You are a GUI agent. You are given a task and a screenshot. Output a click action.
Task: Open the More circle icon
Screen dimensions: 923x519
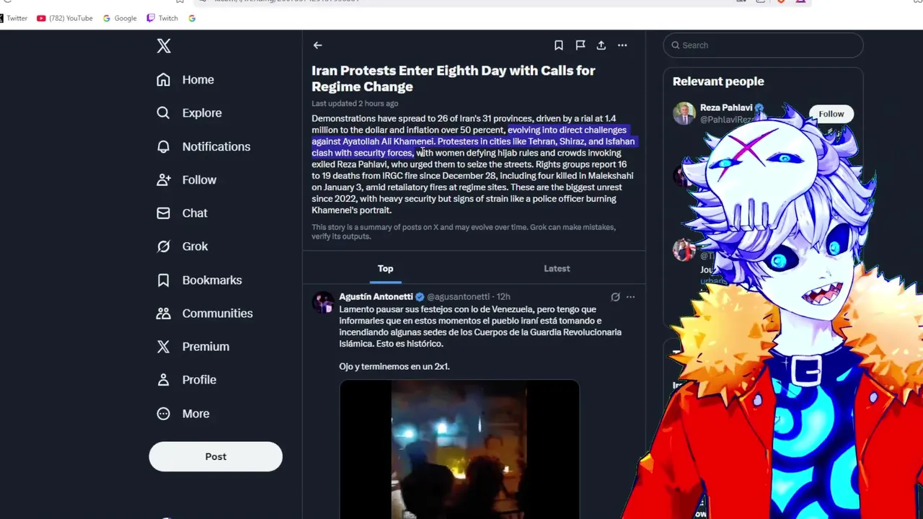164,414
